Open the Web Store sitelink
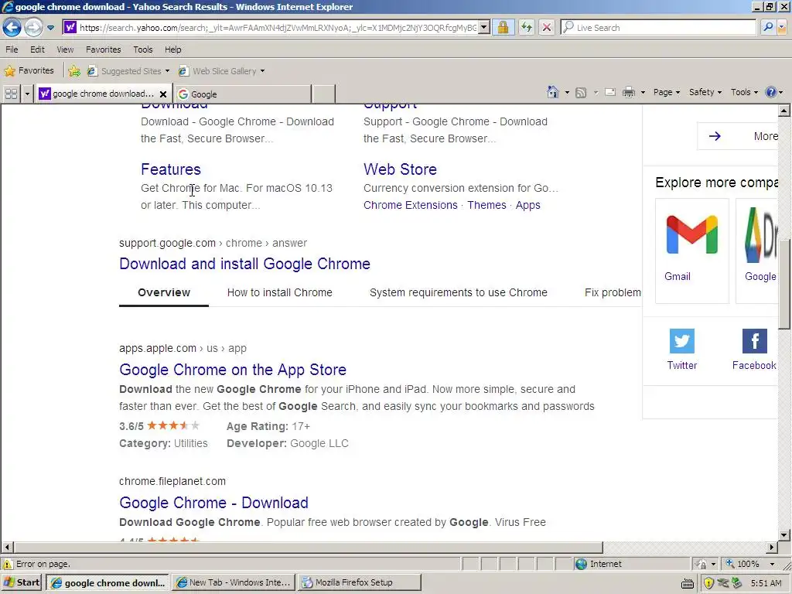 [400, 169]
